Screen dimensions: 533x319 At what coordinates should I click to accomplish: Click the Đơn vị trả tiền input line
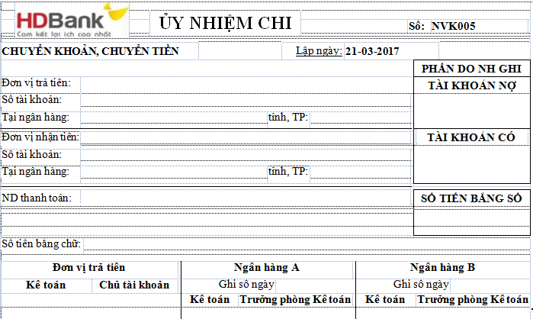(244, 82)
